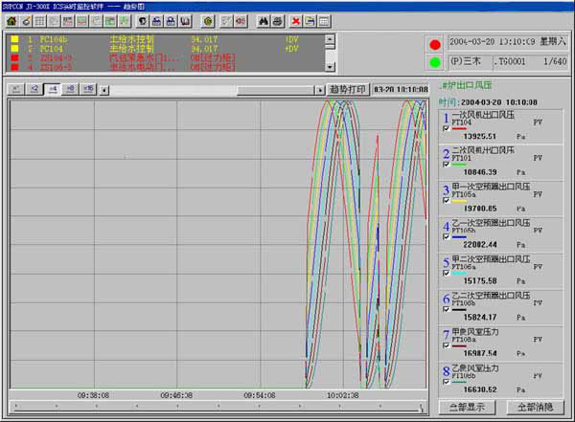Select alarm row 1 PC104b

coord(164,39)
